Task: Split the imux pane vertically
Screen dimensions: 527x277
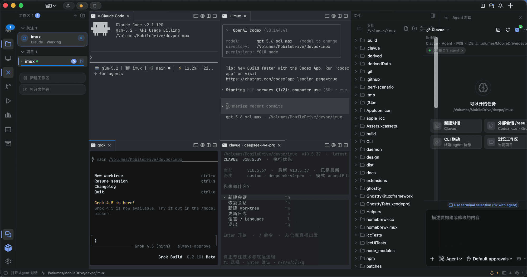Action: point(340,16)
